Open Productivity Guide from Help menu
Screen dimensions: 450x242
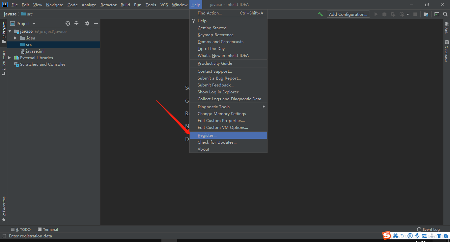point(228,63)
